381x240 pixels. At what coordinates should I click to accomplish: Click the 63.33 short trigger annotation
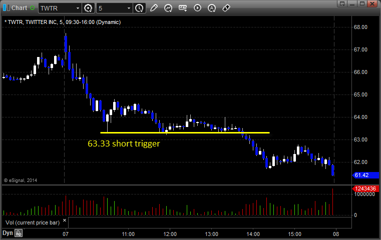click(x=124, y=143)
